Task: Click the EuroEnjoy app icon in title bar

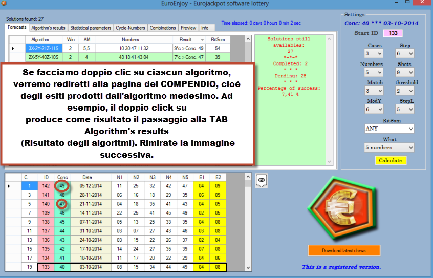Action: point(4,3)
